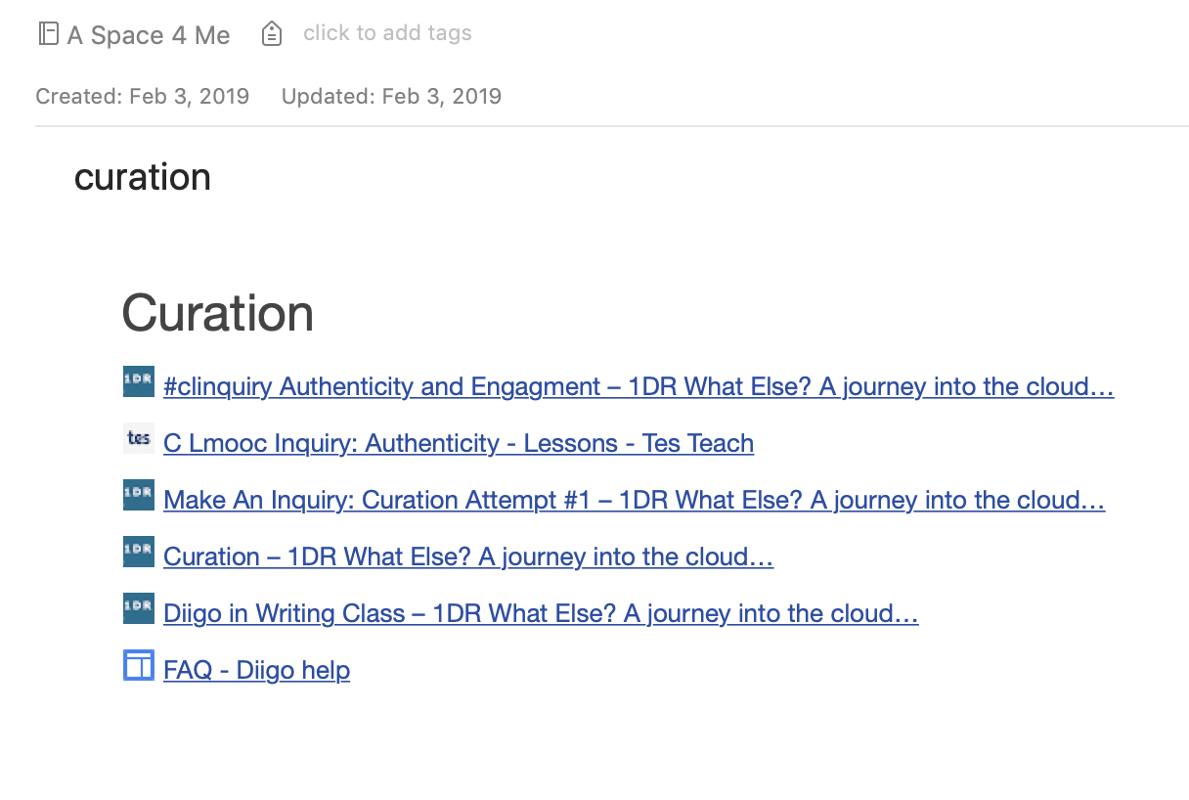The width and height of the screenshot is (1189, 800).
Task: Click the 'click to add tags' field
Action: point(387,33)
